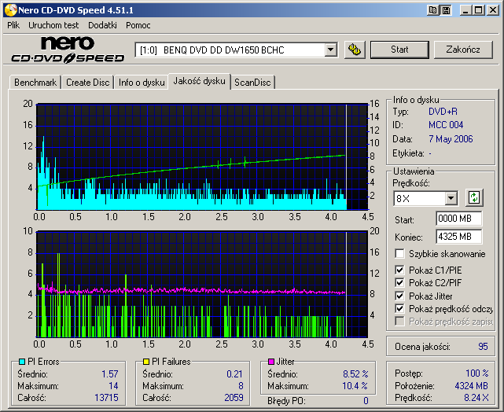Open the Uruchom test menu
The width and height of the screenshot is (504, 412).
point(53,25)
